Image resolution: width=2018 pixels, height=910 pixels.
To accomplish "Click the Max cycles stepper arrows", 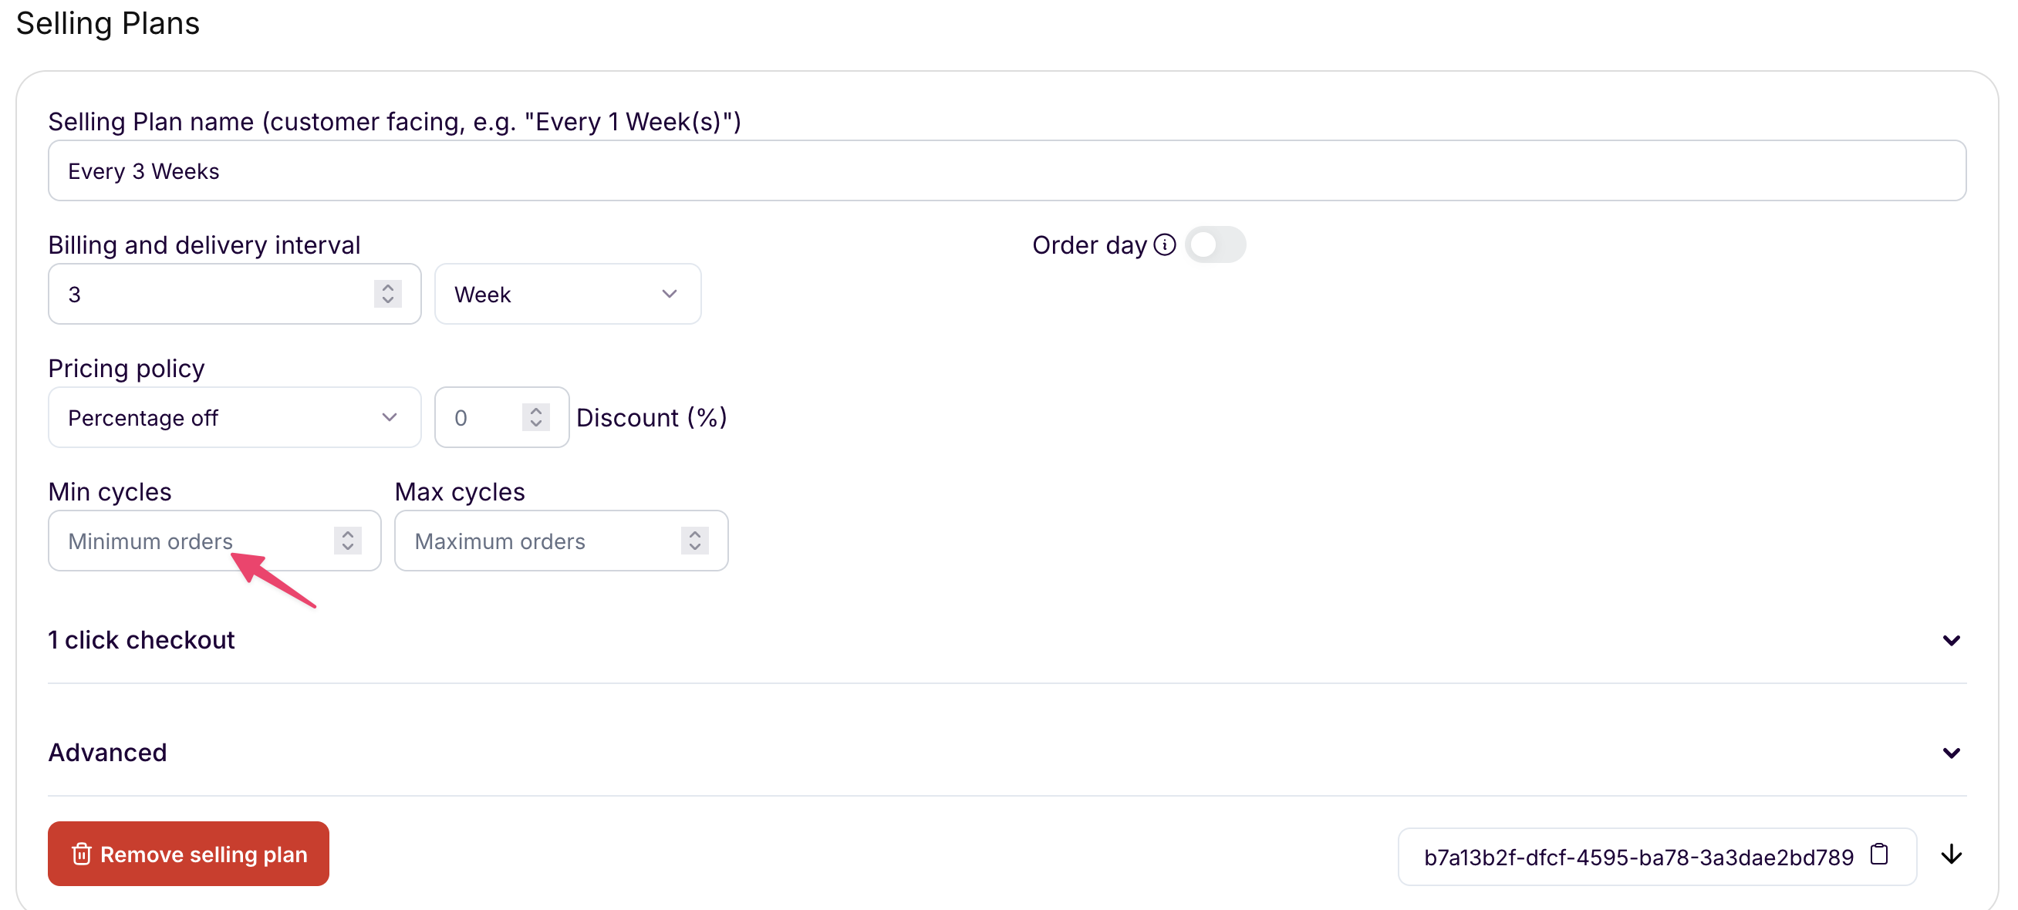I will point(695,542).
